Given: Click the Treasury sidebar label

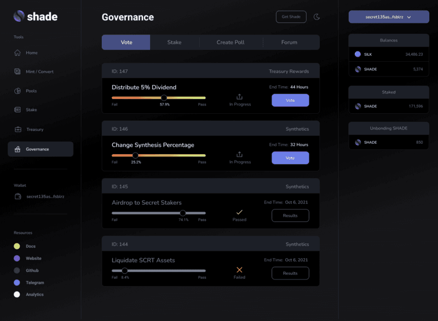Looking at the screenshot, I should pos(35,130).
